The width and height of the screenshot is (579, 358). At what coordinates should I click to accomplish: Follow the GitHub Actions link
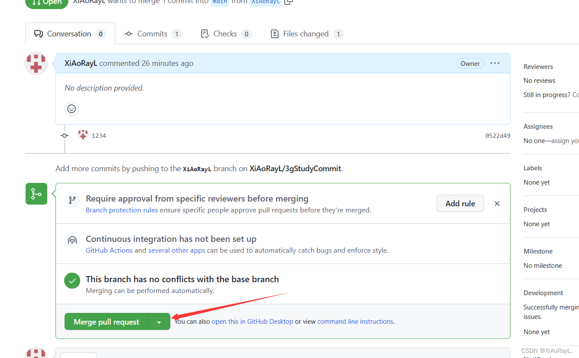tap(109, 251)
